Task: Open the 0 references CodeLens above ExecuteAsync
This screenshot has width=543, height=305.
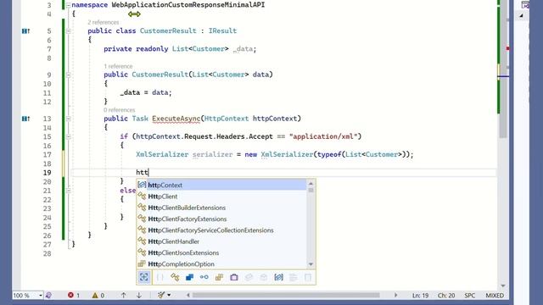Action: click(x=119, y=110)
